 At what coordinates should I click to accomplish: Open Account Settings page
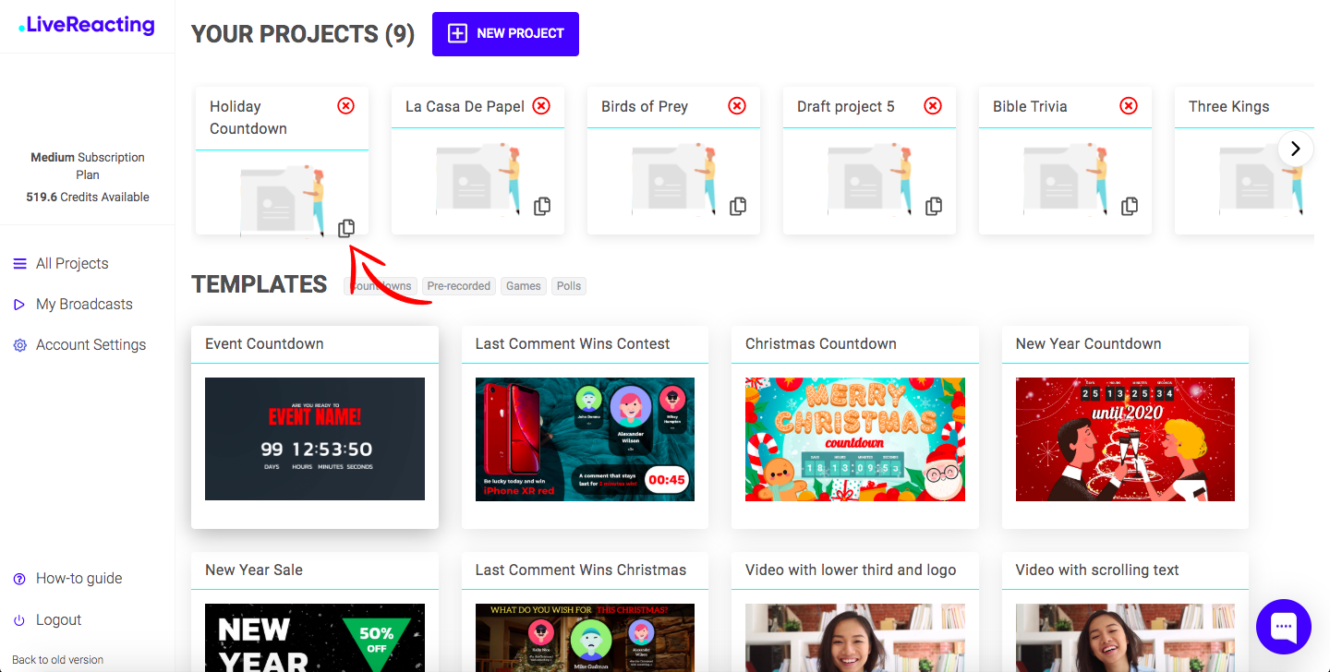(91, 345)
